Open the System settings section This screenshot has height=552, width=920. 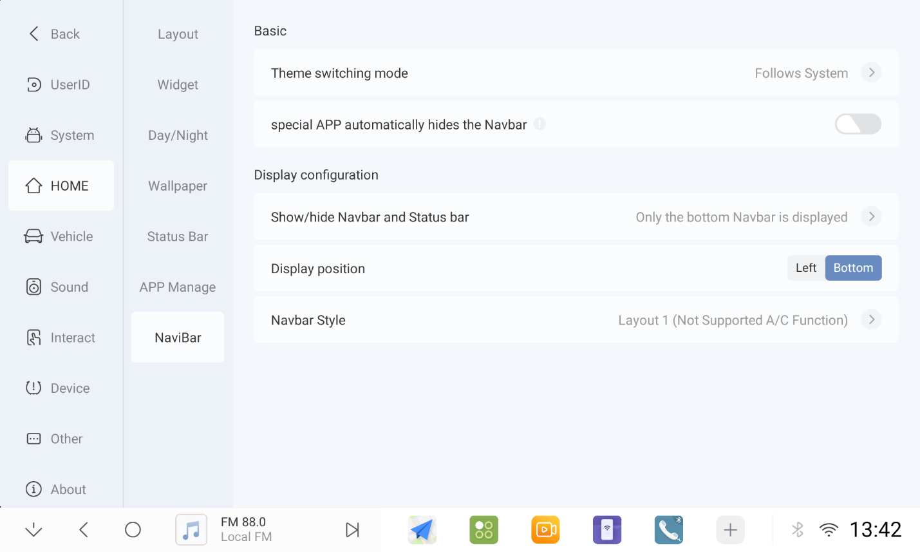click(61, 135)
